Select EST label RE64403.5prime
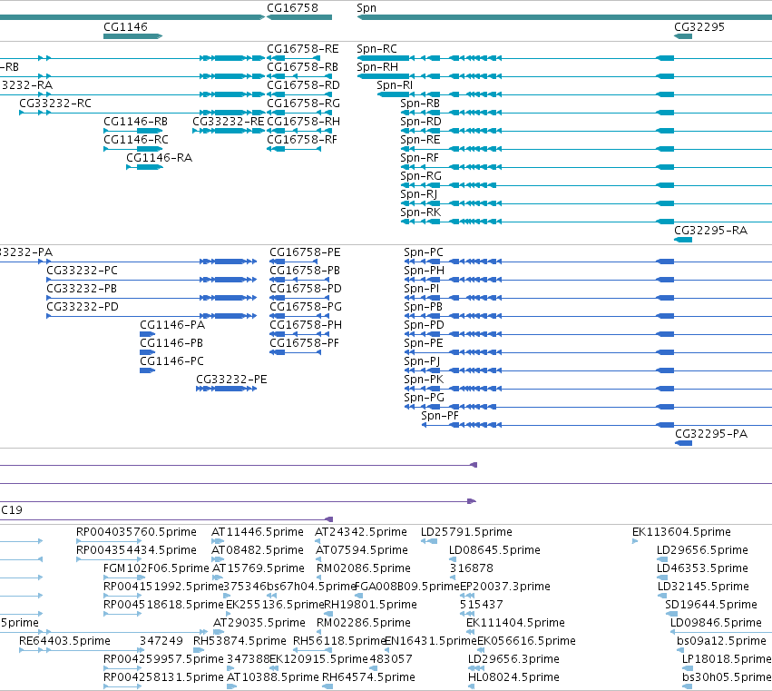Viewport: 772px width, 691px height. [x=64, y=641]
